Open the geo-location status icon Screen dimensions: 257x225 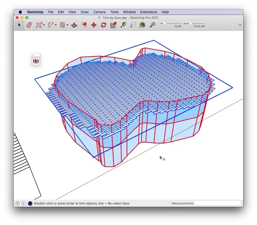click(18, 203)
